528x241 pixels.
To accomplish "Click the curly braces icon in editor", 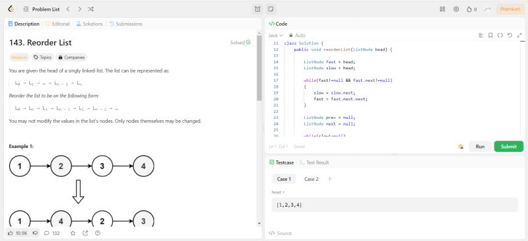I will (500, 35).
